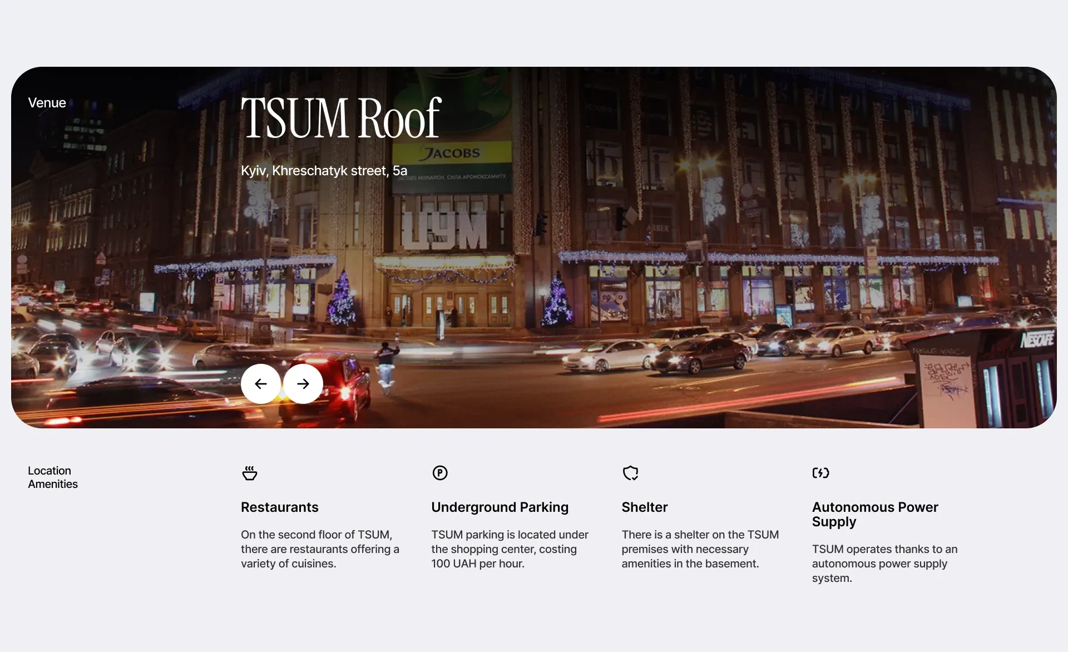The image size is (1068, 652).
Task: Click the Restaurants heading
Action: 280,507
